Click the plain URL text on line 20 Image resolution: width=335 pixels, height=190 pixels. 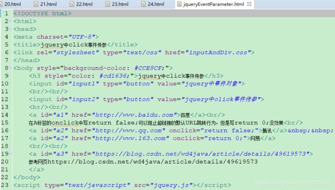pos(153,162)
